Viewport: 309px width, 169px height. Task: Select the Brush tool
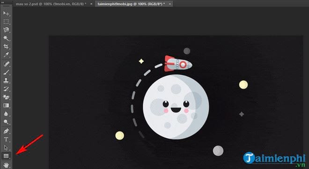tap(6, 72)
